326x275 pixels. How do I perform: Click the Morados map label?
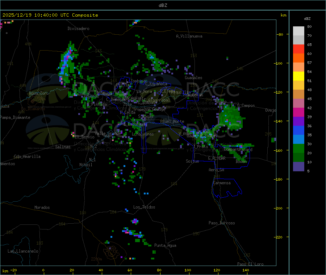[x=42, y=207]
